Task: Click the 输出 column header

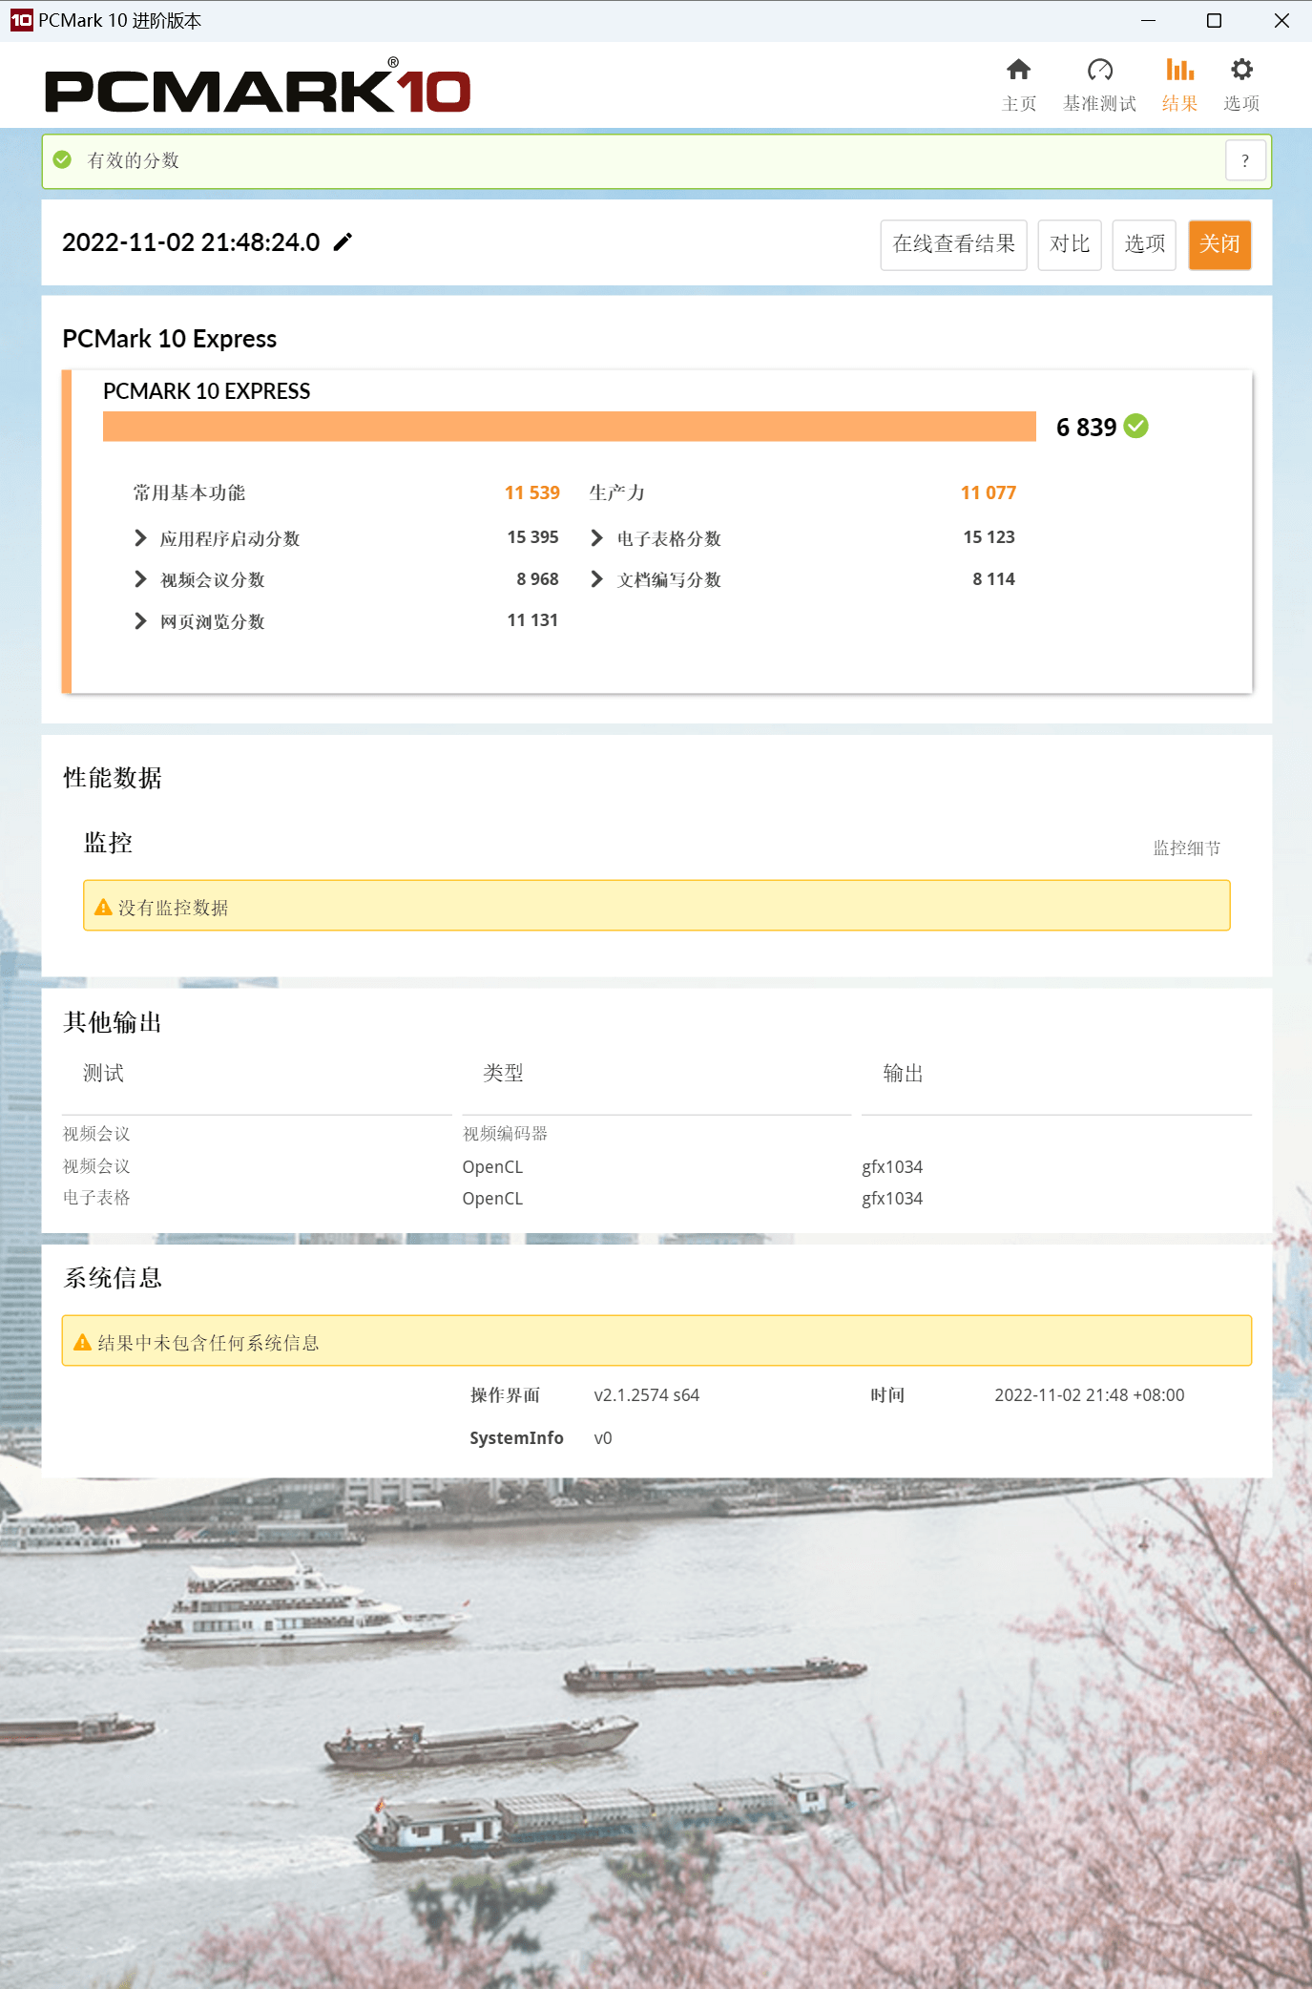Action: click(903, 1073)
